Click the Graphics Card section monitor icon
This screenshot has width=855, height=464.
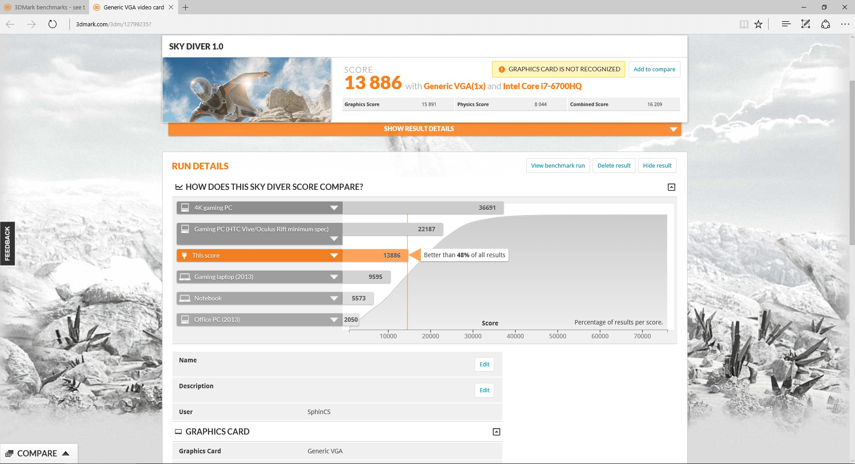(178, 432)
